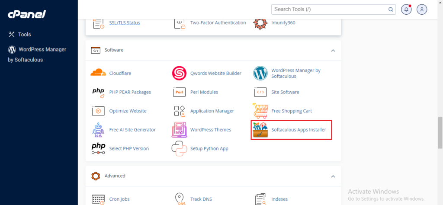The height and width of the screenshot is (205, 443).
Task: Click the Perl Modules icon
Action: click(x=179, y=92)
